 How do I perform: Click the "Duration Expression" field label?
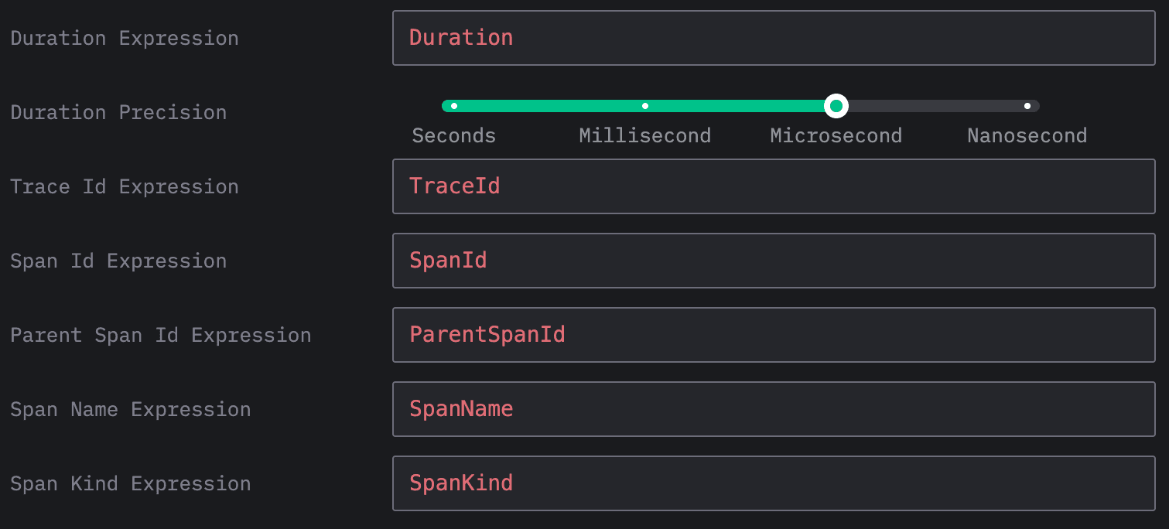click(125, 38)
